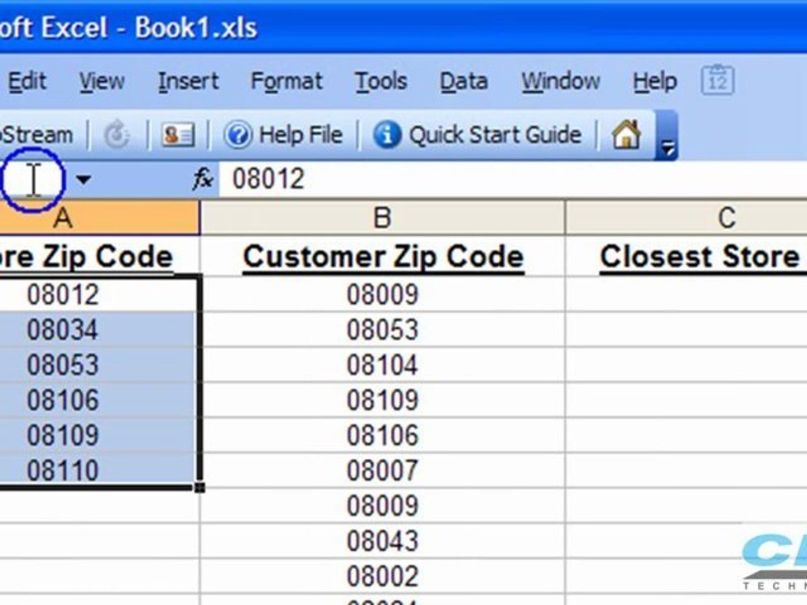Select customer zip cell 08002

coord(382,576)
